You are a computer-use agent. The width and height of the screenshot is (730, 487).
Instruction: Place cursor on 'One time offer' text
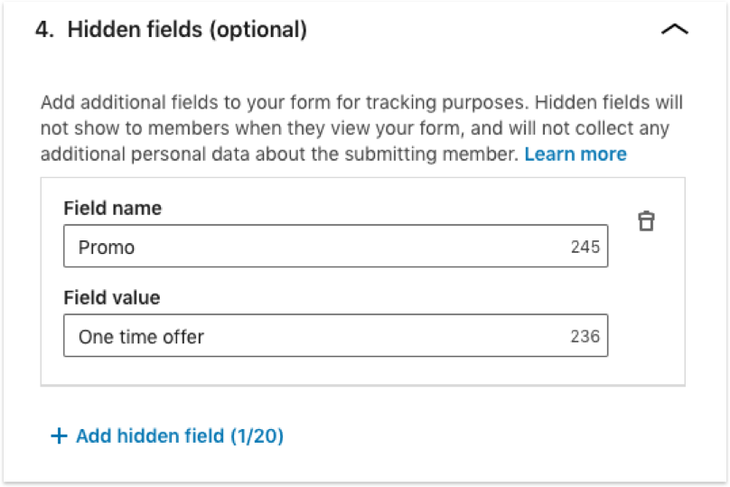click(x=141, y=336)
